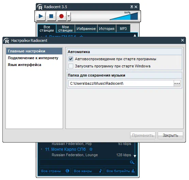
Task: Switch to the Избранное tab
Action: pyautogui.click(x=86, y=29)
